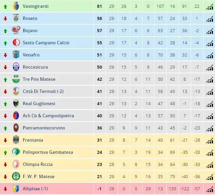
Task: Click green up arrow beside Vastogirardi
Action: pos(5,7)
